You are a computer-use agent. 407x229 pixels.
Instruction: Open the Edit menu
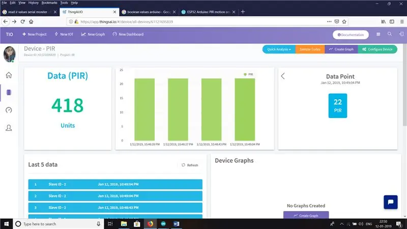[12, 3]
